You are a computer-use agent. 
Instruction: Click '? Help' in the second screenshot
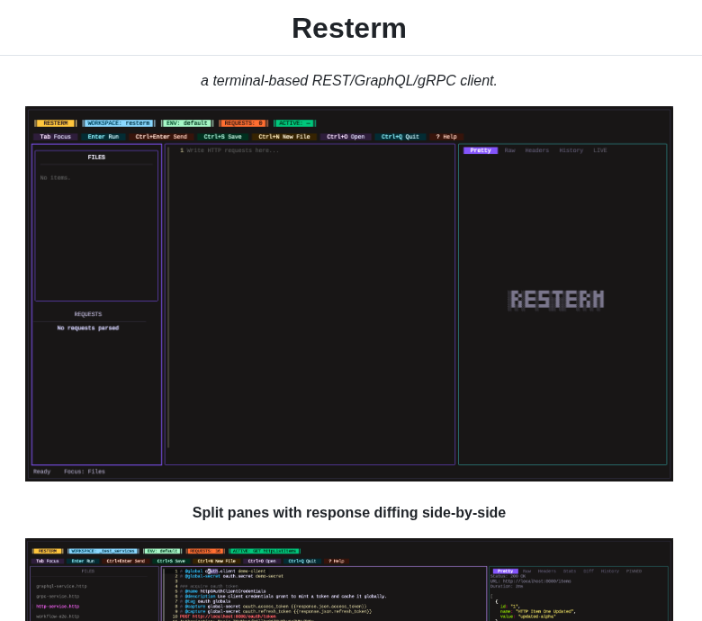point(337,561)
